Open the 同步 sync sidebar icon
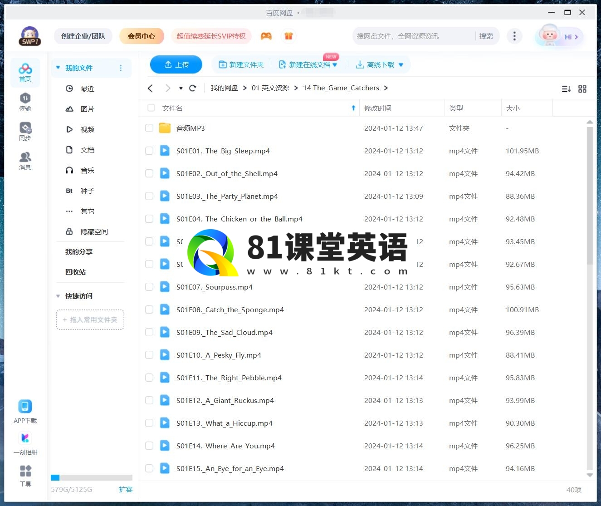 (x=25, y=131)
